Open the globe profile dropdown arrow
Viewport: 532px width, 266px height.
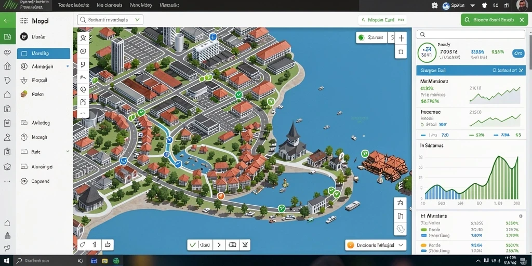(473, 5)
